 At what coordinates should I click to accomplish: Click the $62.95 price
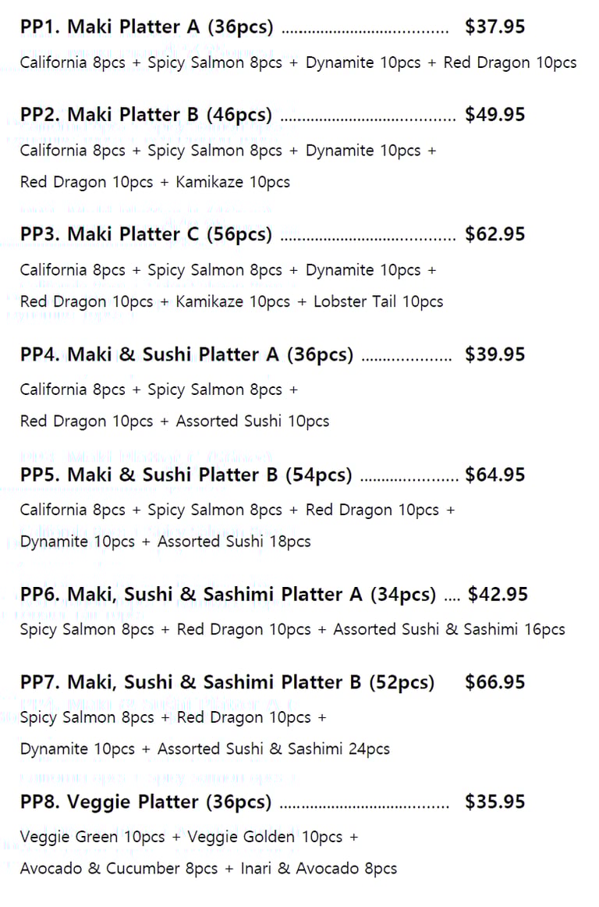click(494, 235)
